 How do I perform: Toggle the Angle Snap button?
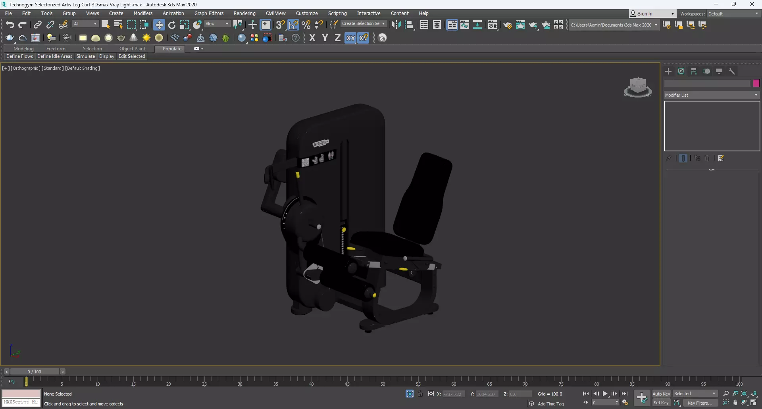[x=293, y=25]
